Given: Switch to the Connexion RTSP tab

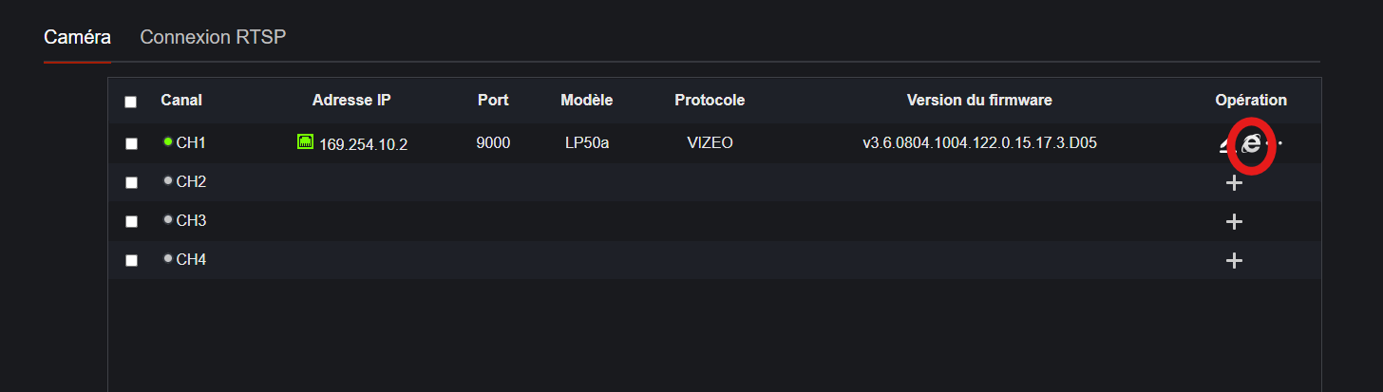Looking at the screenshot, I should click(x=213, y=37).
